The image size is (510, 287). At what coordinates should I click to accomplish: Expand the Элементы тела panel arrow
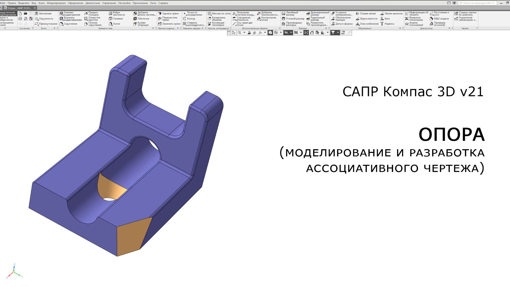(153, 28)
